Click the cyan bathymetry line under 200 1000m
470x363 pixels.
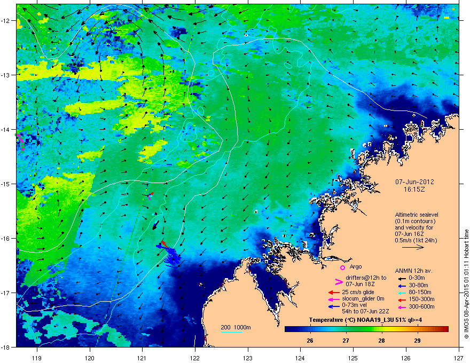tap(231, 332)
